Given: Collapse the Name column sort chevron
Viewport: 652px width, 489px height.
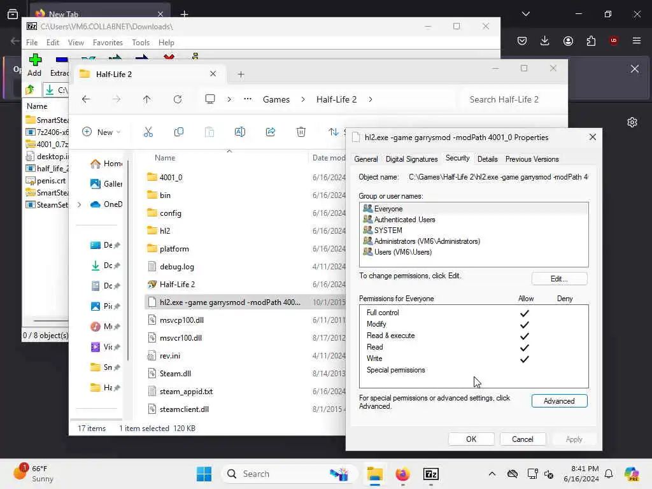Looking at the screenshot, I should [x=229, y=152].
